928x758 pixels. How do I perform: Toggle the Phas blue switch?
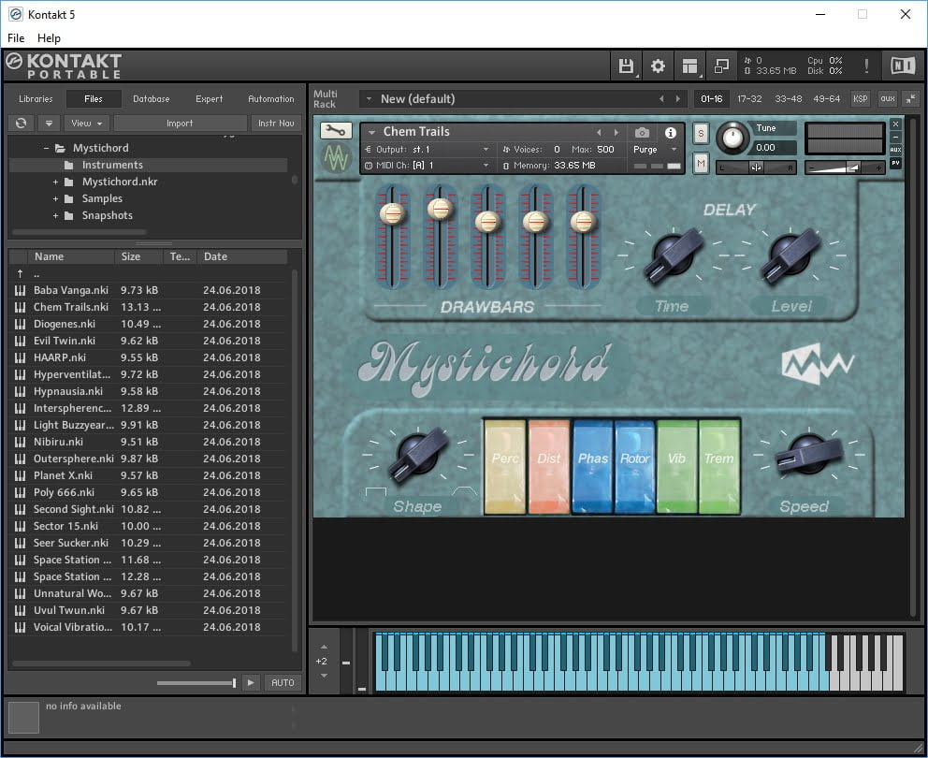point(592,466)
